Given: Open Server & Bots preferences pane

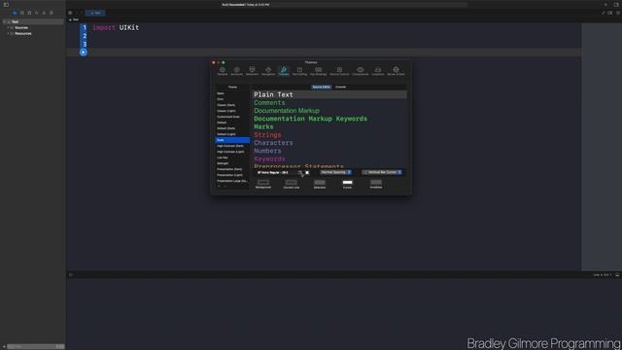Looking at the screenshot, I should (396, 71).
